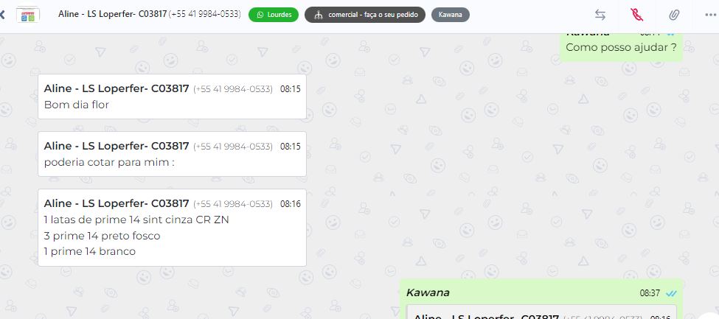Click the red crossed-out phone icon
Image resolution: width=719 pixels, height=319 pixels.
[636, 15]
